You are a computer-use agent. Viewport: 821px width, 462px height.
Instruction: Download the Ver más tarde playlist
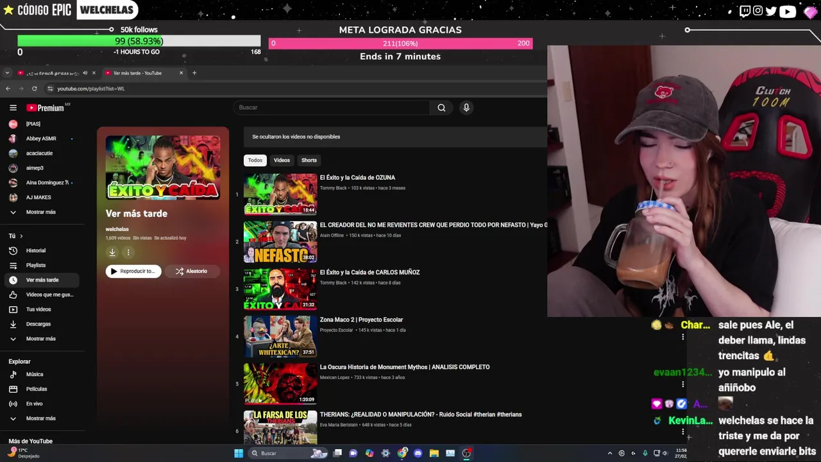(112, 253)
